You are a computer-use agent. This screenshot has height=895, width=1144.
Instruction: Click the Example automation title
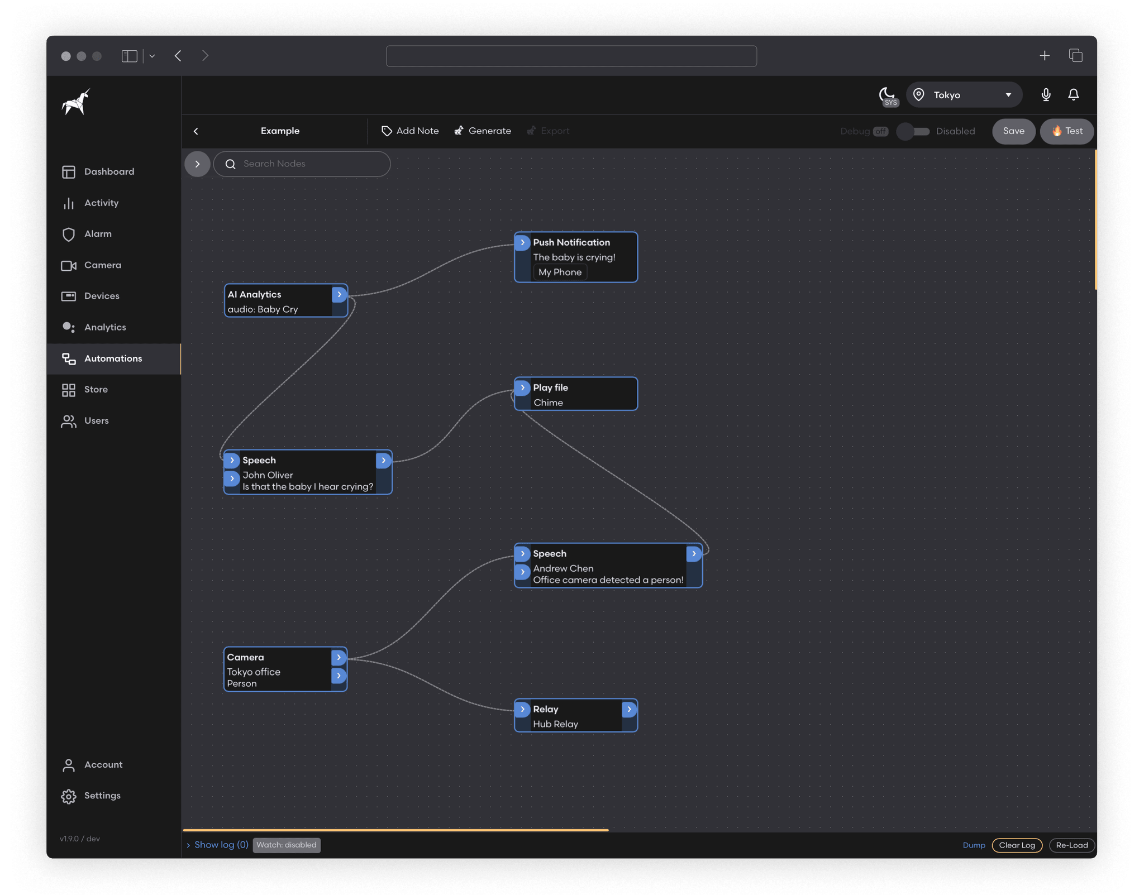[x=280, y=131]
